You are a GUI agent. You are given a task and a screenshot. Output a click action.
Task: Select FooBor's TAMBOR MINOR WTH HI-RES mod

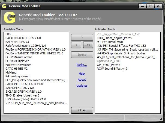click(x=34, y=53)
